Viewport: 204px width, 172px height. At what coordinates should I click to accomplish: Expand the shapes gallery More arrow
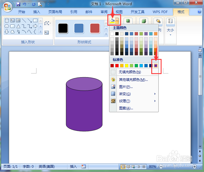[x=40, y=32]
